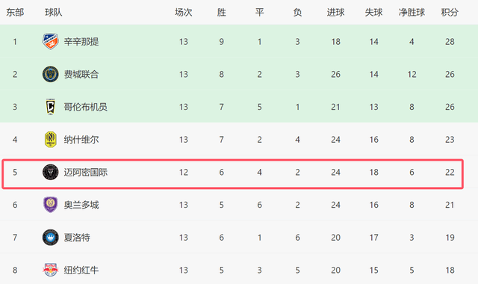
Task: Open the New York Red Bulls logo
Action: pos(50,270)
